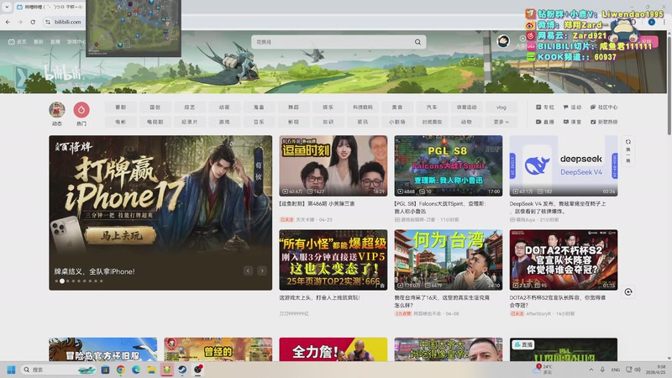Select the 综艺 category

[x=190, y=108]
